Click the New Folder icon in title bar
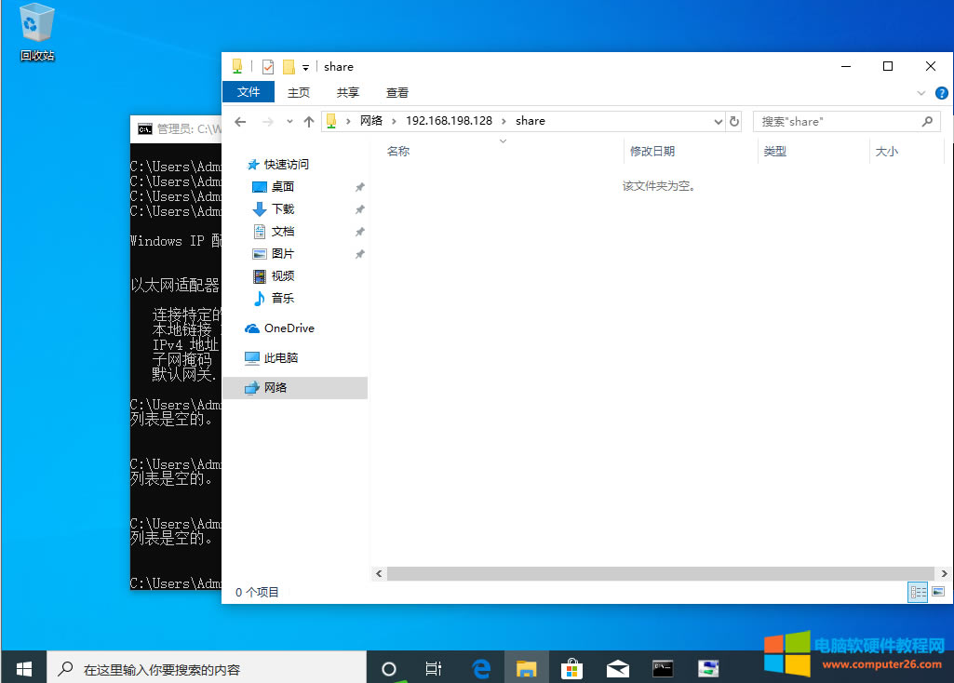Viewport: 954px width, 683px height. [289, 67]
